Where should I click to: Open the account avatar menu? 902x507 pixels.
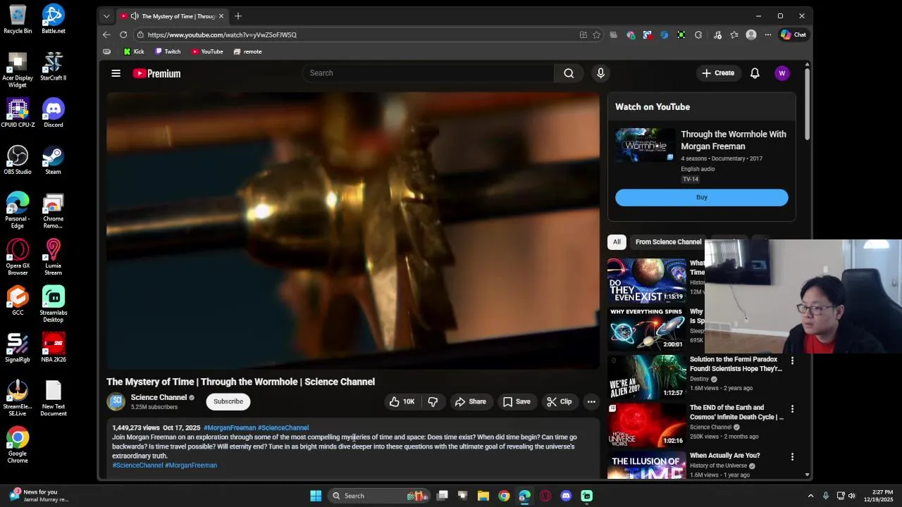point(781,73)
